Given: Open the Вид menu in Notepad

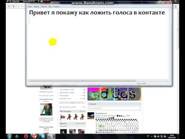Looking at the screenshot, I should point(50,7).
